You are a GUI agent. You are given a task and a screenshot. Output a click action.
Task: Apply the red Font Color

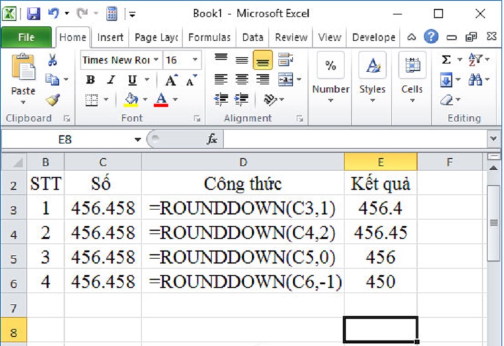[161, 100]
